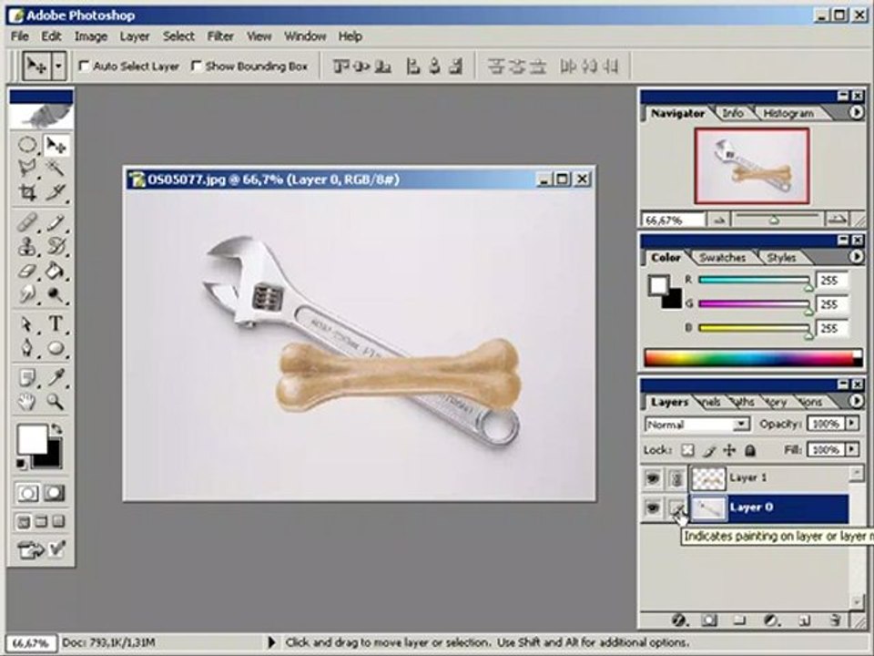
Task: Select the Eyedropper tool
Action: click(56, 377)
